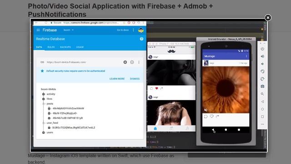Open Realtime Database help icon

pos(141,39)
